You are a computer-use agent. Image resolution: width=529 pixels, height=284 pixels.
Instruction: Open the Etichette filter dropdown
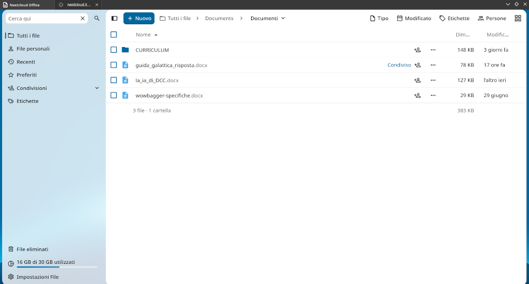(455, 18)
